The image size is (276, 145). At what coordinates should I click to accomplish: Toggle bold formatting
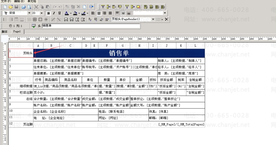click(49, 13)
